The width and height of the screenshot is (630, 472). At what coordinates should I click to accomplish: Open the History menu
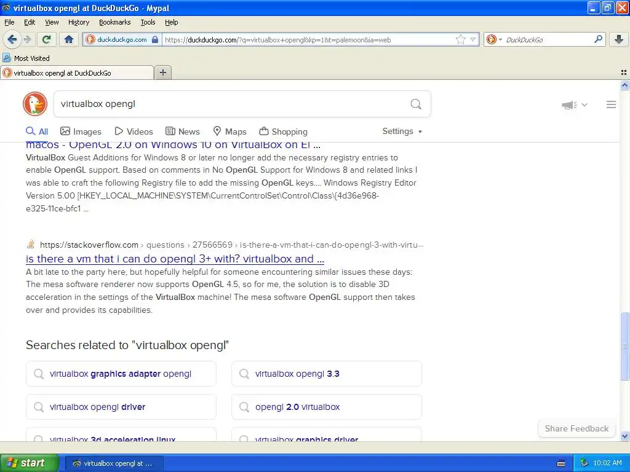pos(78,22)
